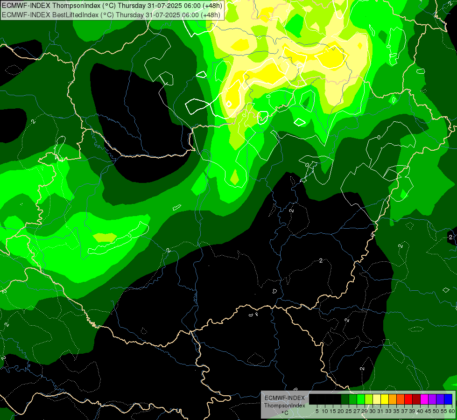Click the legend value label 45

pyautogui.click(x=428, y=411)
